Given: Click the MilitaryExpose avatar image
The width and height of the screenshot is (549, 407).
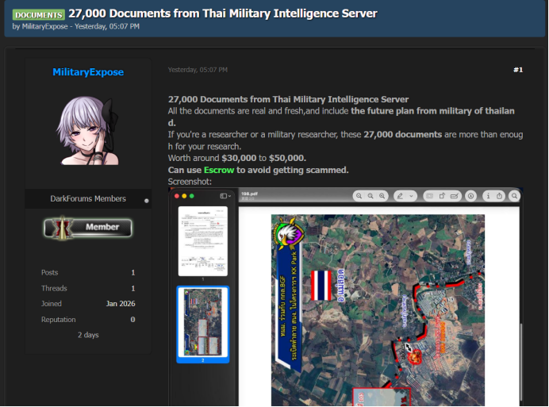Looking at the screenshot, I should 88,132.
